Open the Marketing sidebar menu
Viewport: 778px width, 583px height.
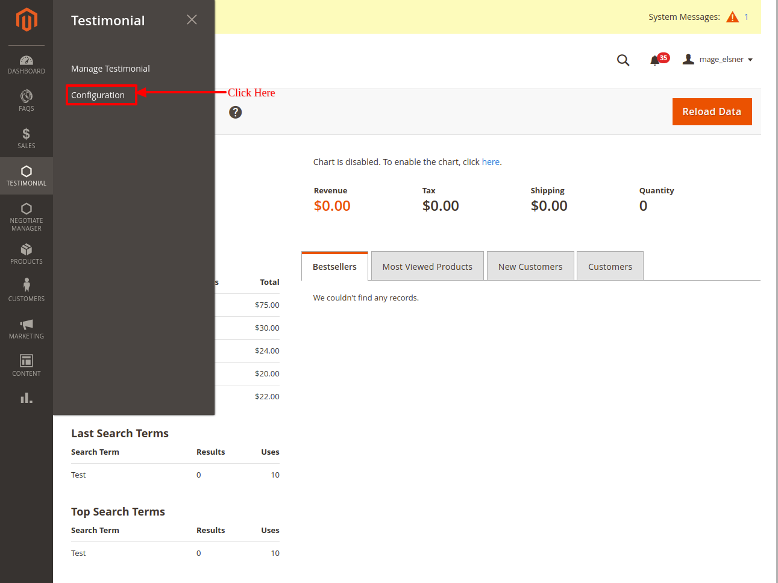tap(27, 328)
